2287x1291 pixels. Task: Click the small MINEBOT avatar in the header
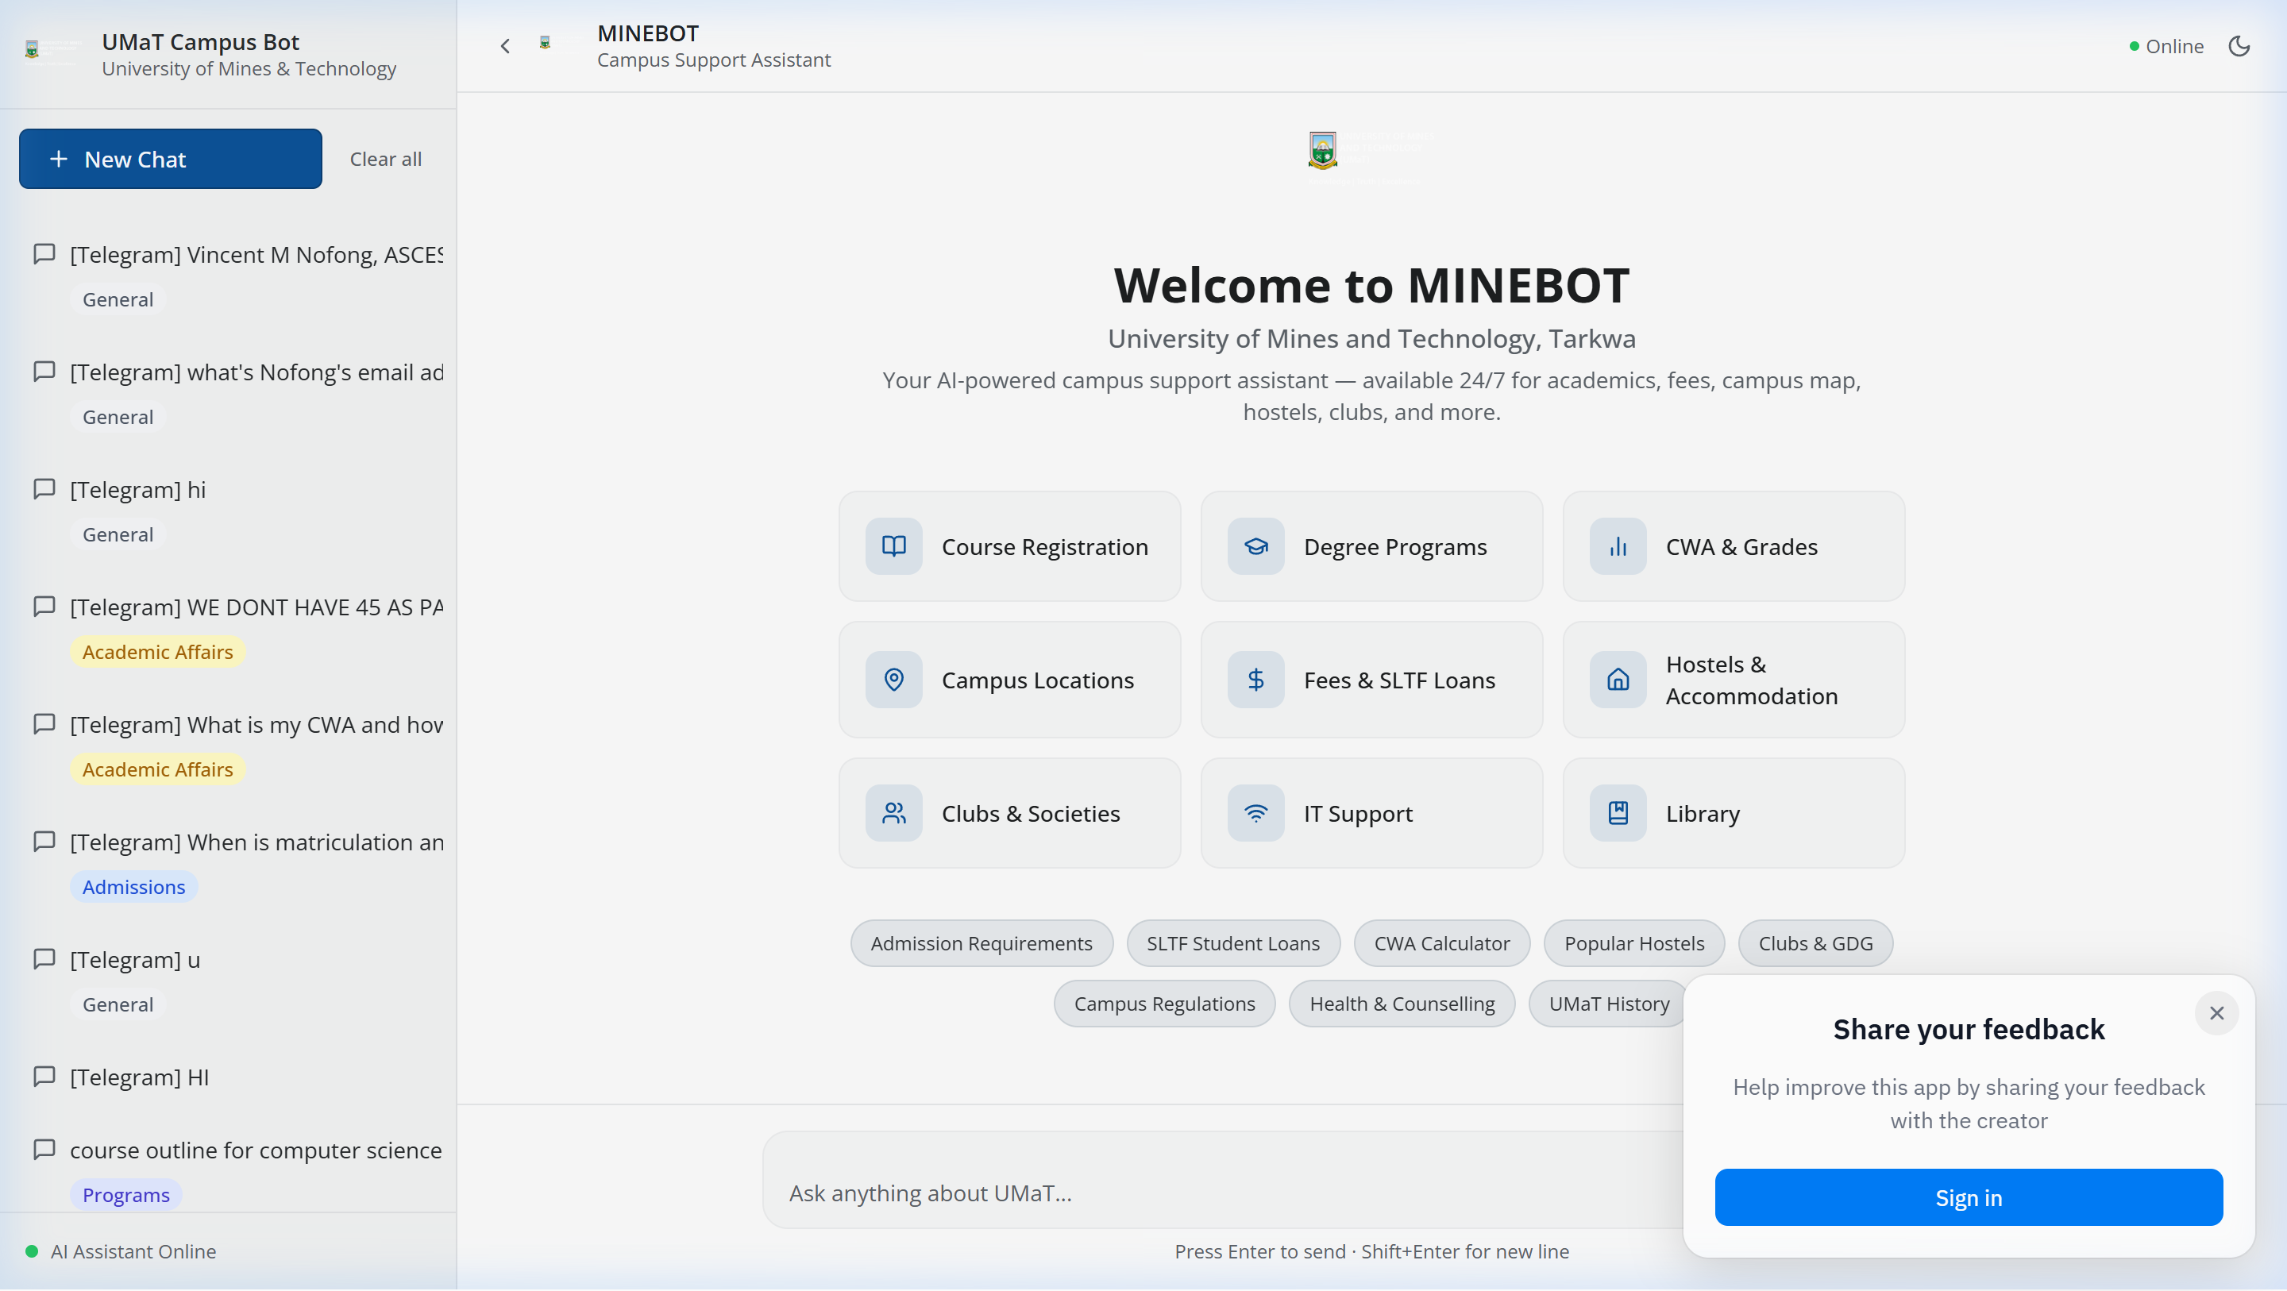click(x=545, y=43)
